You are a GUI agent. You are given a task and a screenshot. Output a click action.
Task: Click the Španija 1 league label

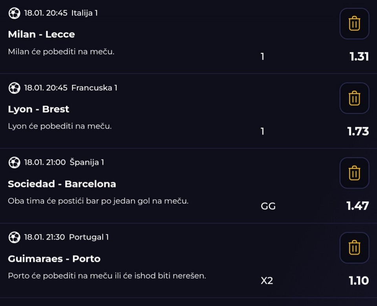click(x=87, y=162)
